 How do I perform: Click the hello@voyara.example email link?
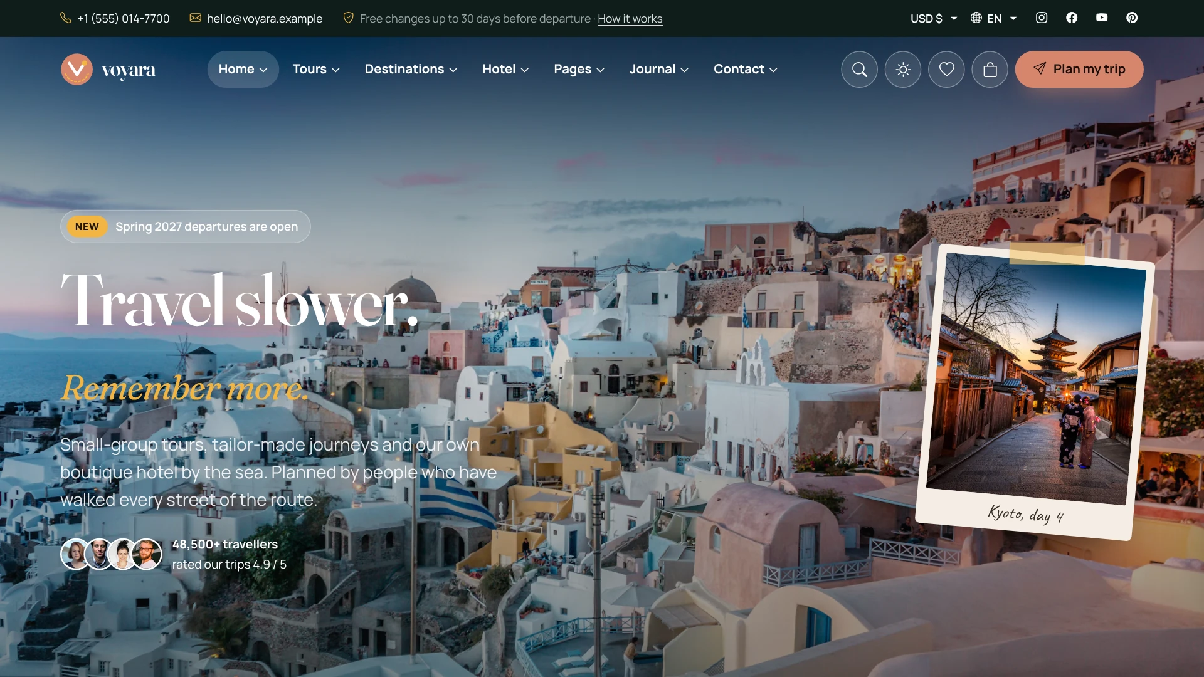[x=256, y=18]
